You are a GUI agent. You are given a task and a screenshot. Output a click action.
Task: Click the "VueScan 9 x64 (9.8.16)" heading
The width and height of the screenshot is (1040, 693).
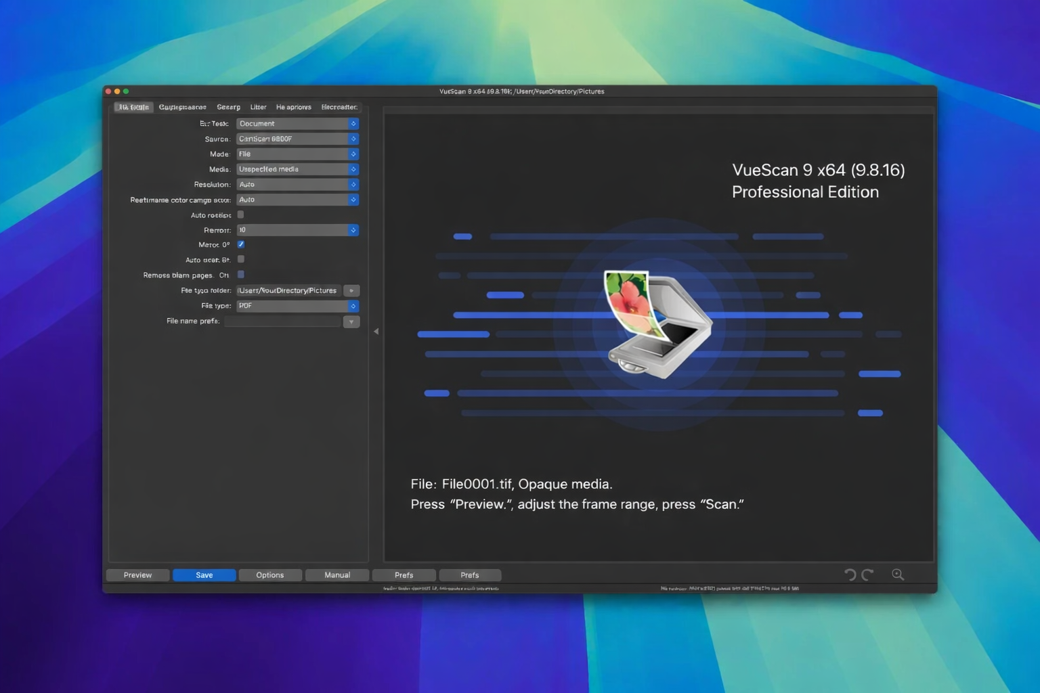click(819, 170)
